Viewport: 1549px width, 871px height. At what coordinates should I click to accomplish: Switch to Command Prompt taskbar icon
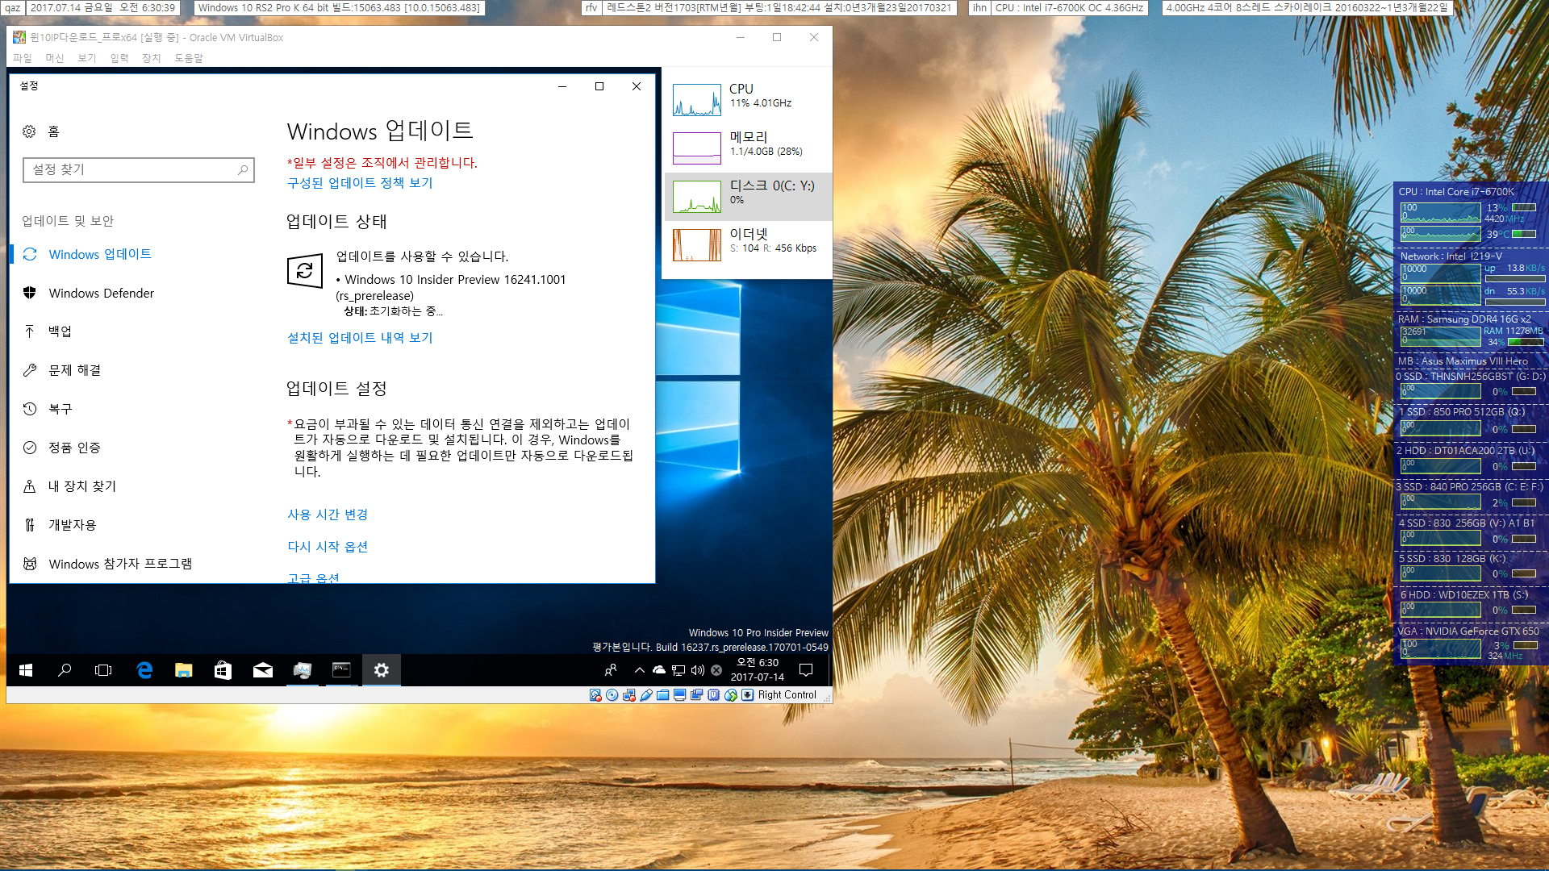(x=341, y=670)
